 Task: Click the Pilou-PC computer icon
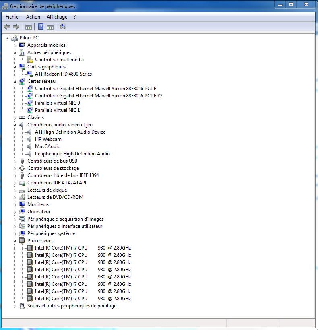click(14, 38)
